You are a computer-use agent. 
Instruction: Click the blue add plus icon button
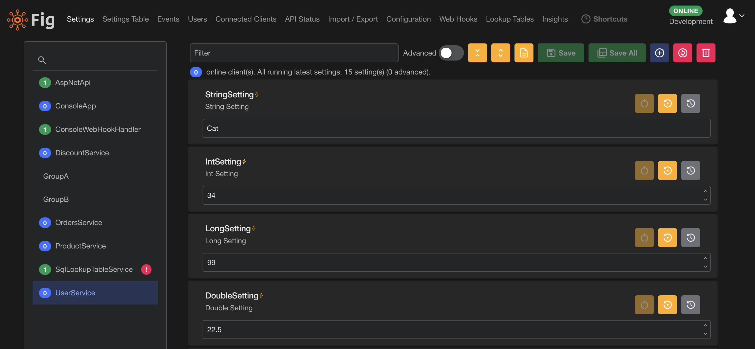tap(659, 53)
